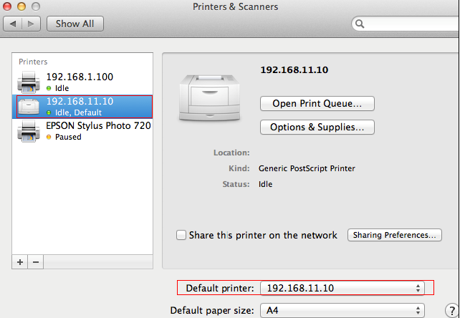The width and height of the screenshot is (465, 318).
Task: Go forward with the right arrow button
Action: [31, 24]
